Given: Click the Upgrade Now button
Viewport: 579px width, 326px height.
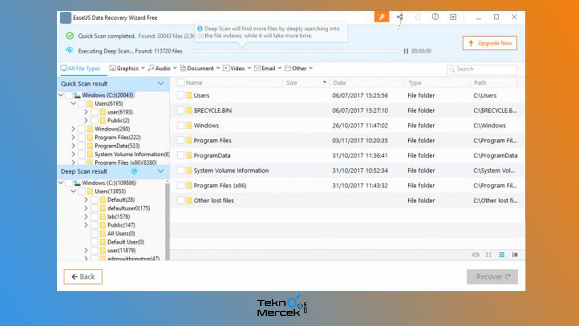Looking at the screenshot, I should (x=490, y=43).
